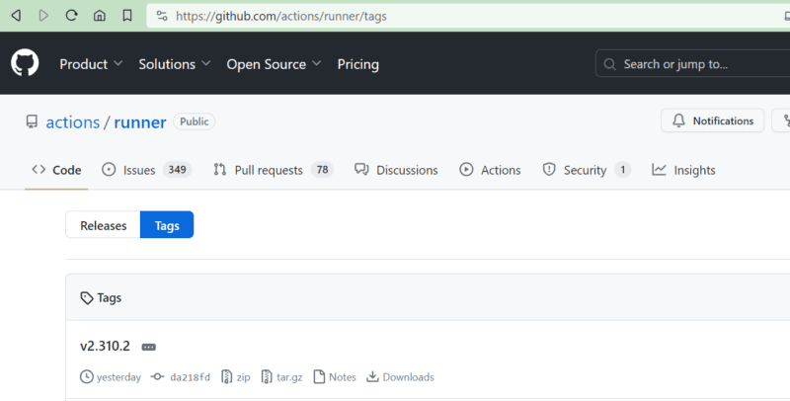
Task: Open the Product dropdown menu
Action: pyautogui.click(x=91, y=64)
